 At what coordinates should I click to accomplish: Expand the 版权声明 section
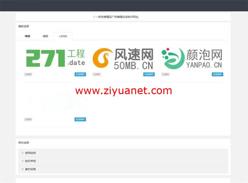pos(123,161)
